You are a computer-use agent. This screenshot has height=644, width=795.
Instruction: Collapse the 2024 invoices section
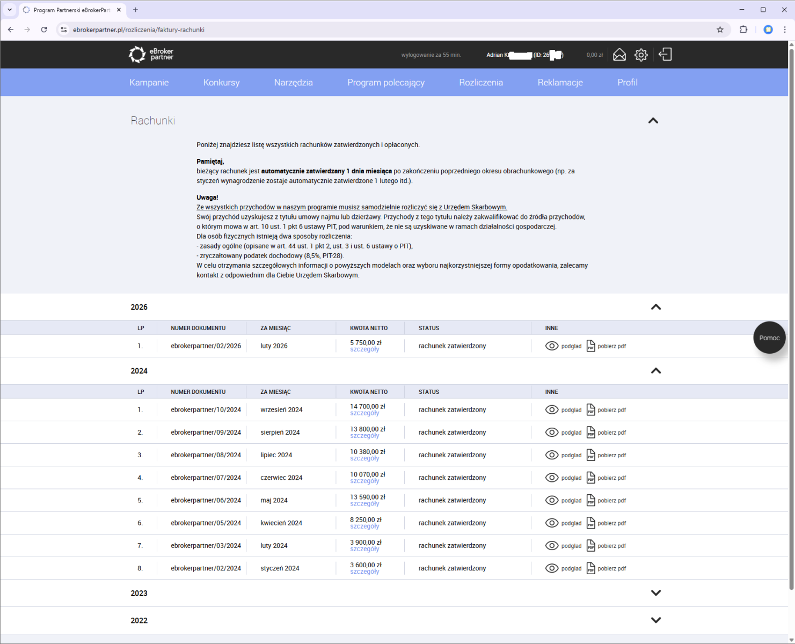tap(655, 371)
